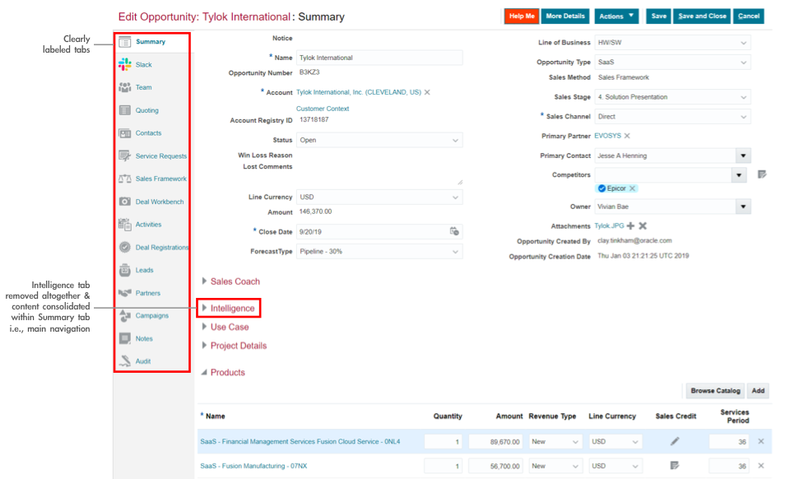Open the ForecastType dropdown

pos(455,252)
